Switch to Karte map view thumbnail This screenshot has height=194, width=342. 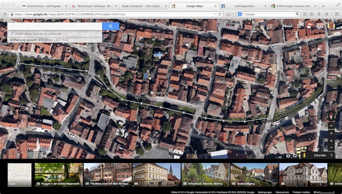coord(20,175)
